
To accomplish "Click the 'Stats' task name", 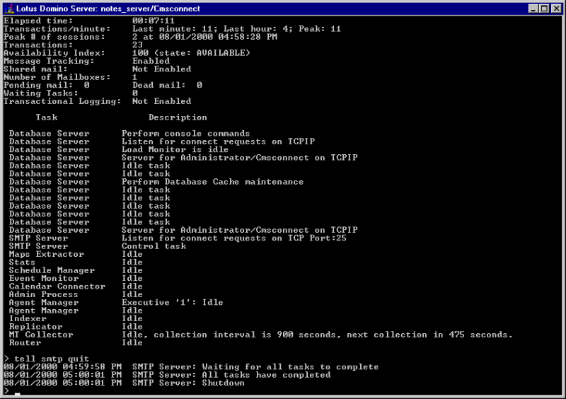I will tap(22, 262).
